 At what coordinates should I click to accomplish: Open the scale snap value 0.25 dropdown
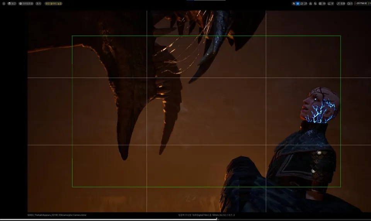click(343, 3)
